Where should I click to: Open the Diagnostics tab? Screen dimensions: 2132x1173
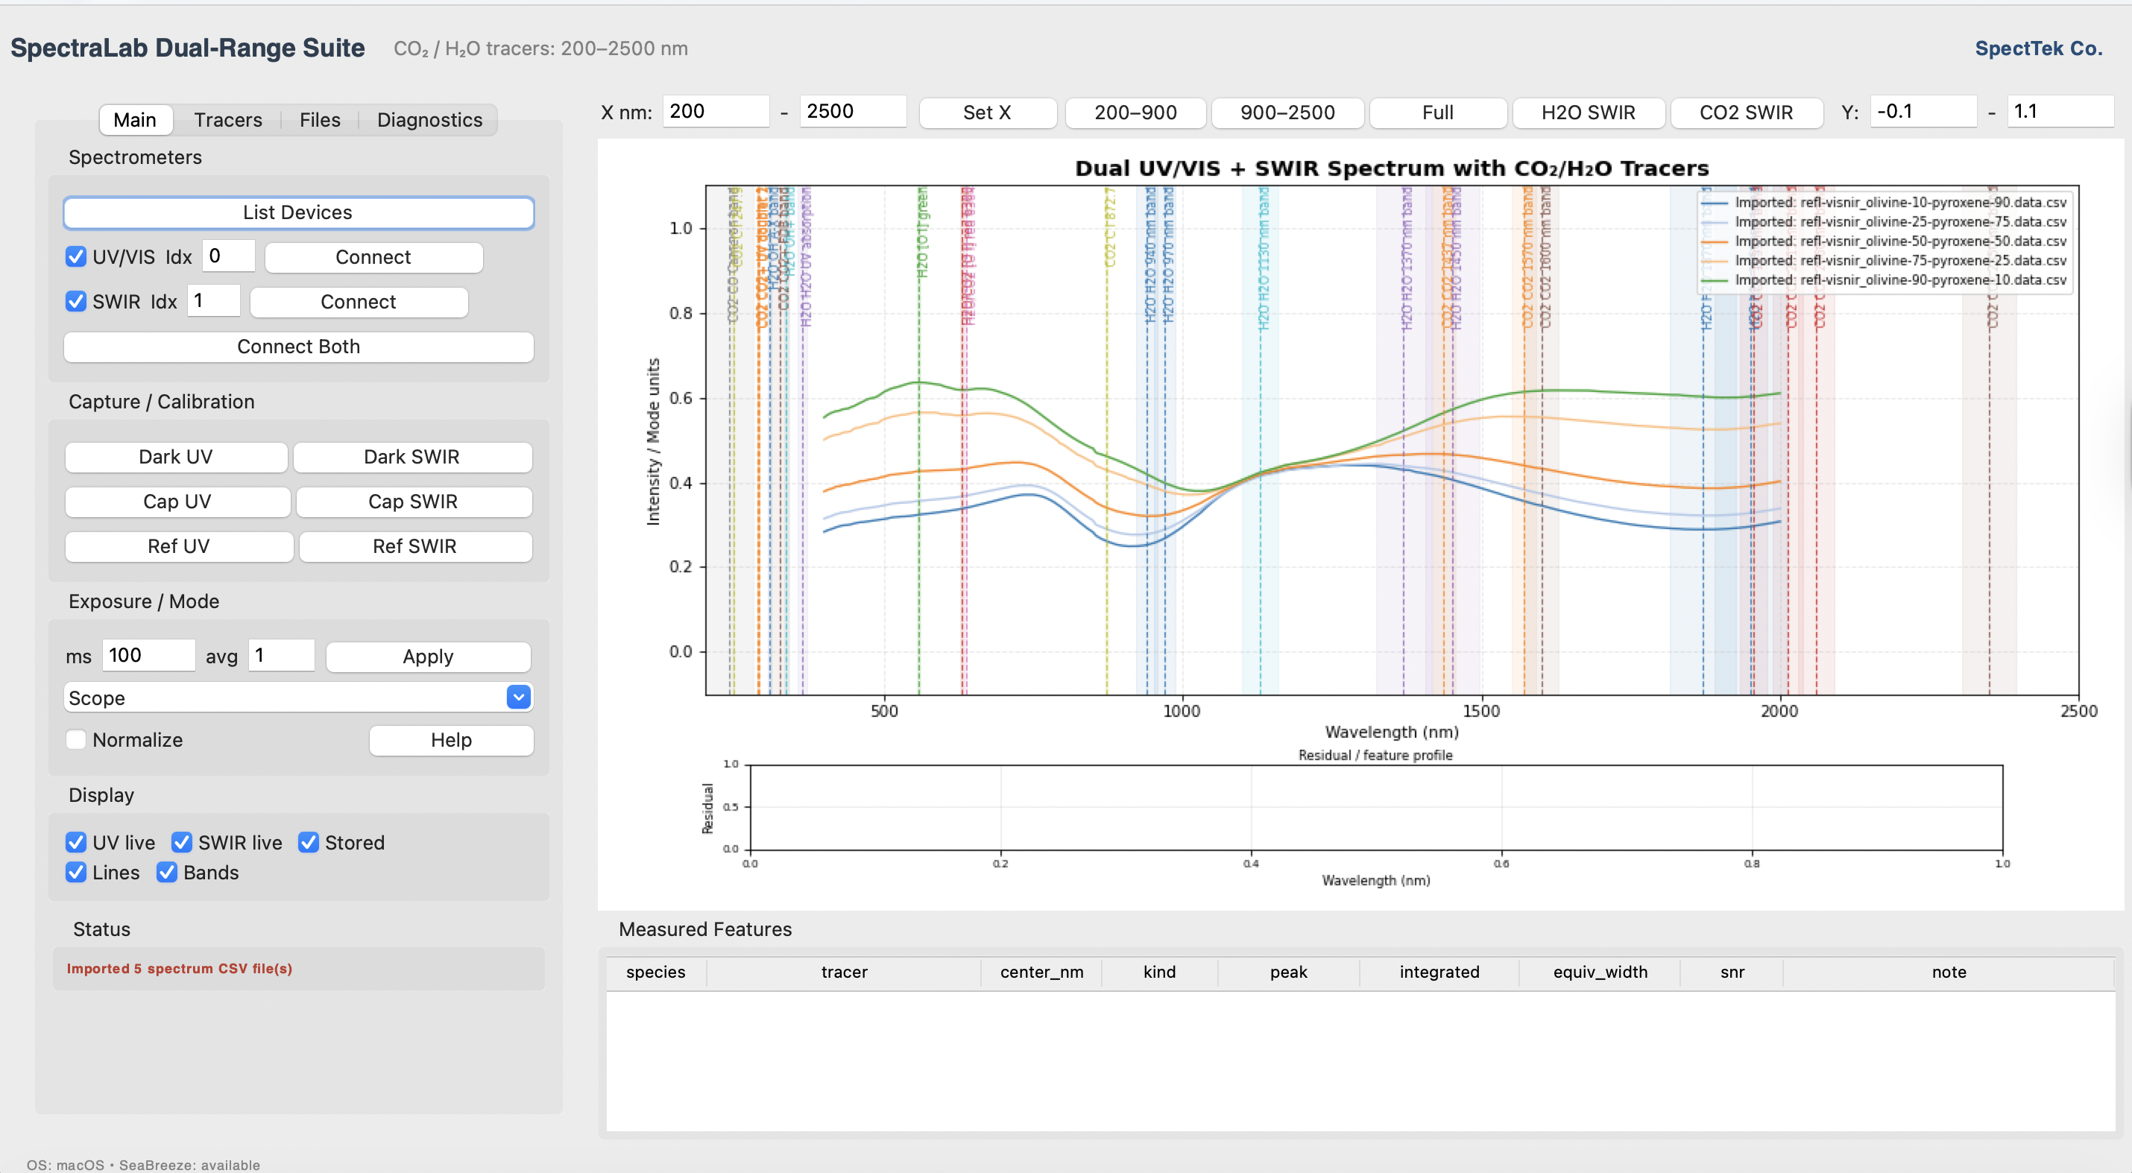point(429,120)
